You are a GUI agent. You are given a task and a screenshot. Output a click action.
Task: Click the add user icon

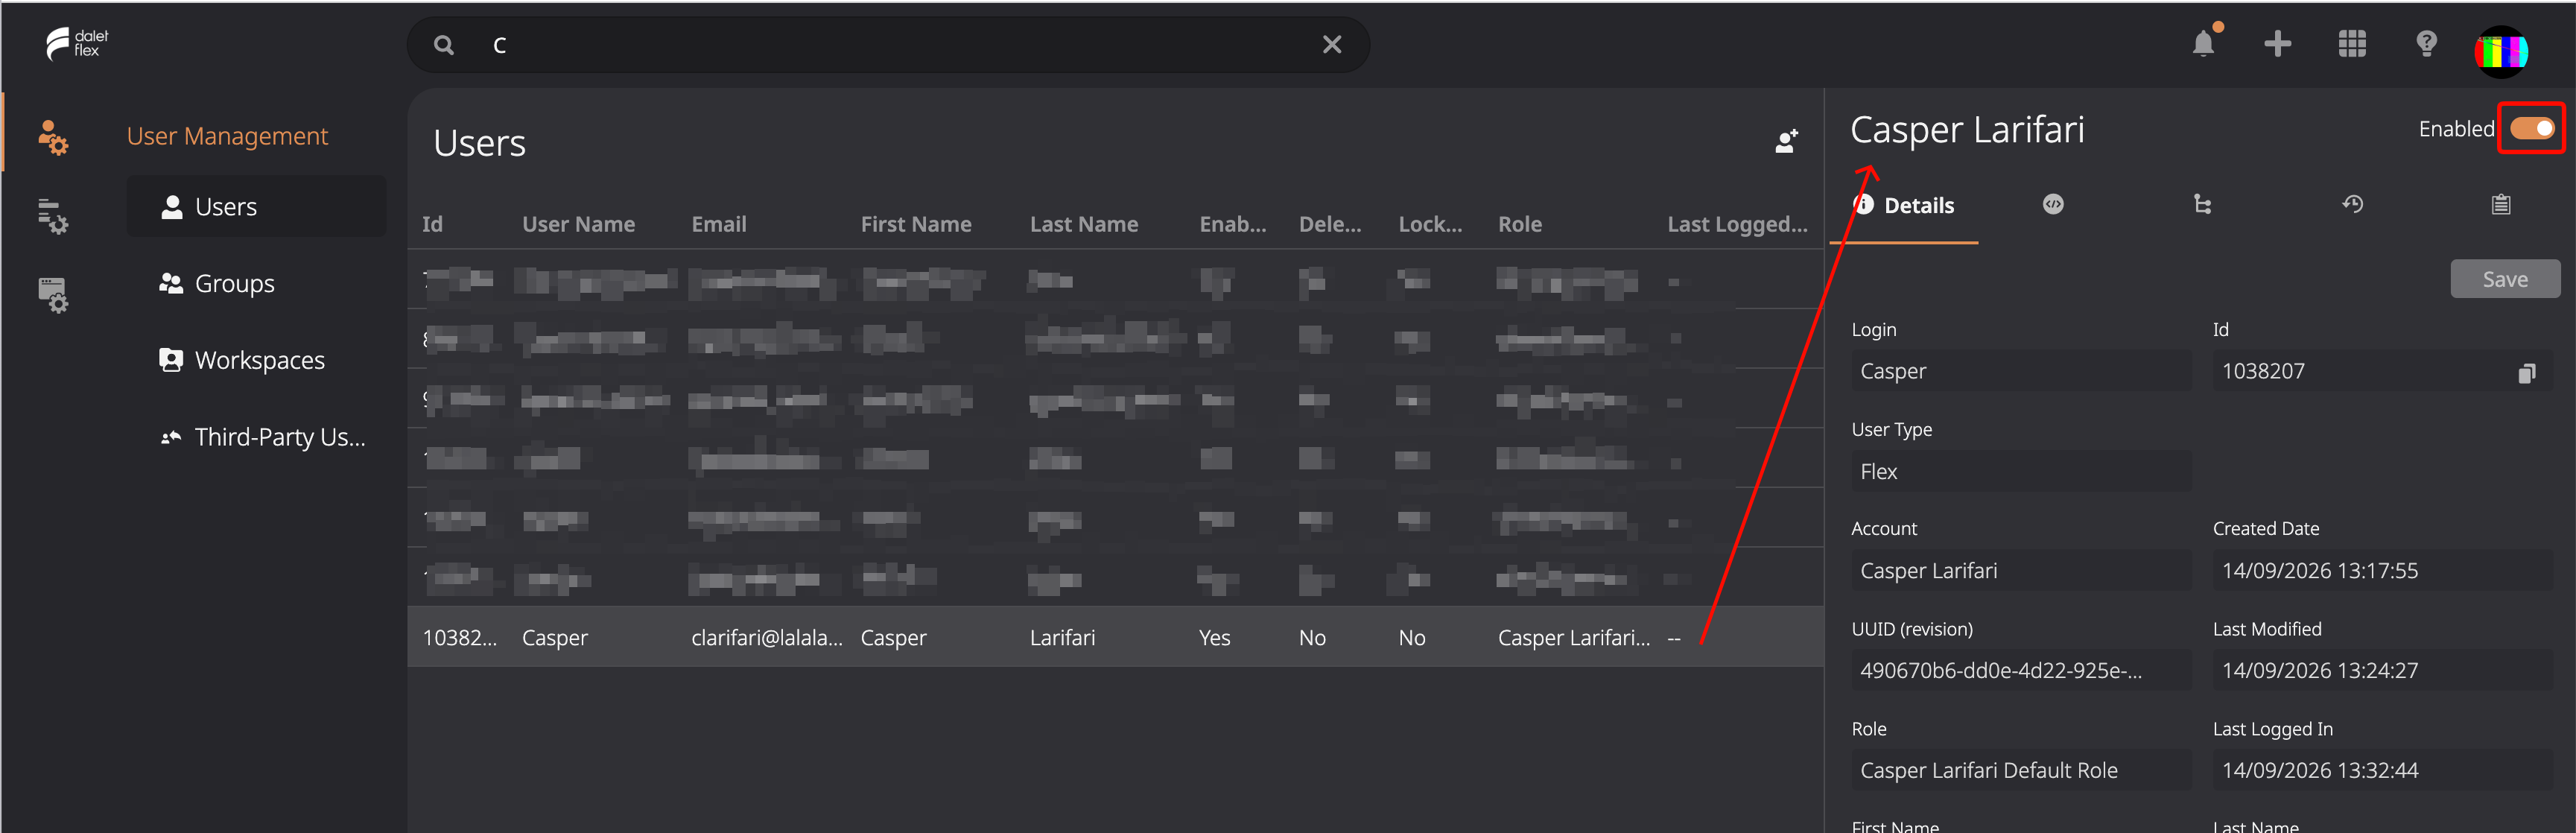tap(1787, 142)
